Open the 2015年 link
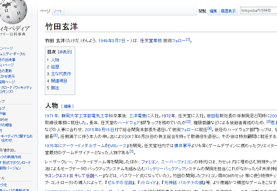The height and width of the screenshot is (191, 277). [92, 130]
